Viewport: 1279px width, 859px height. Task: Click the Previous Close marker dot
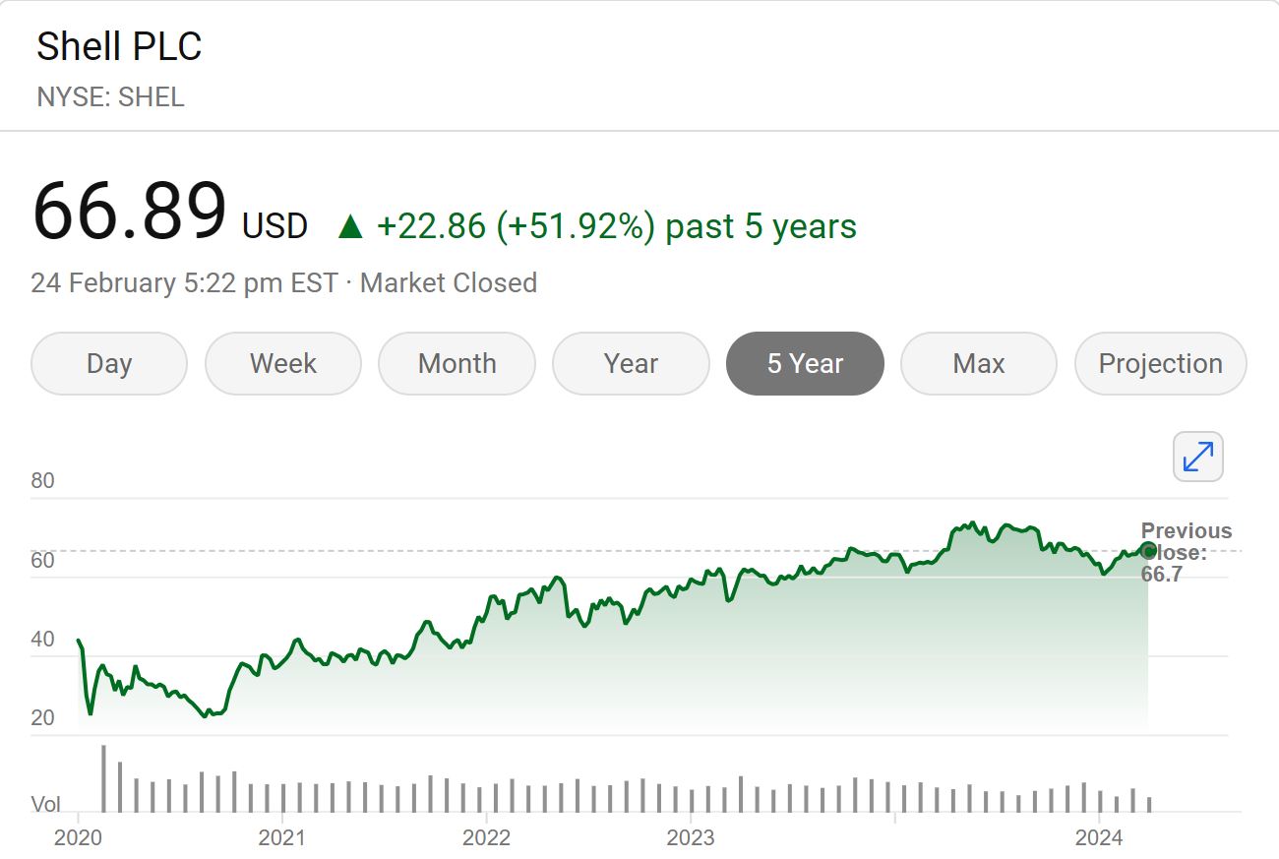(x=1148, y=551)
